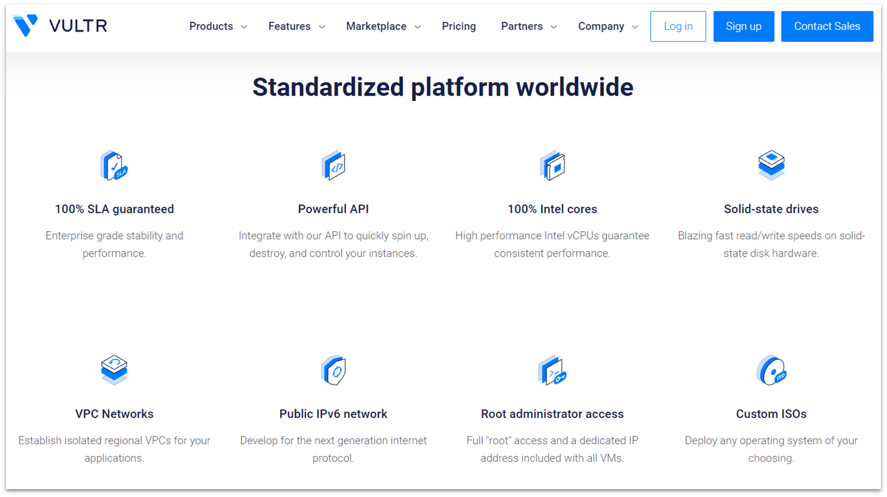
Task: Expand the Company dropdown chevron
Action: coord(635,27)
